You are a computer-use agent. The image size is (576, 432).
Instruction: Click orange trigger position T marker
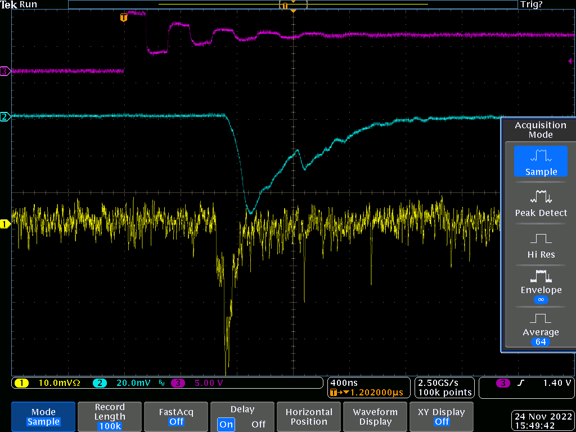click(x=124, y=17)
